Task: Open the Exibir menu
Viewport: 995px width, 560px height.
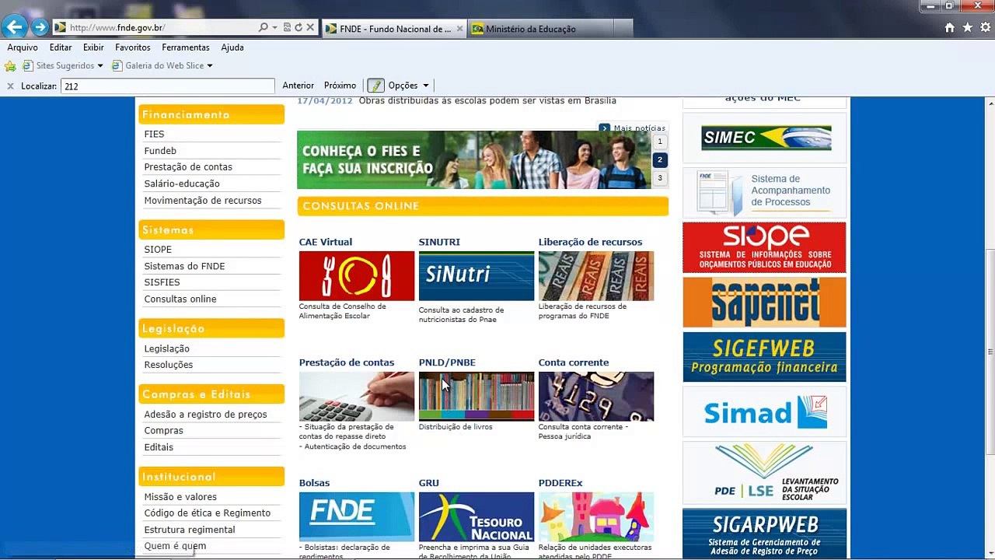Action: (x=93, y=47)
